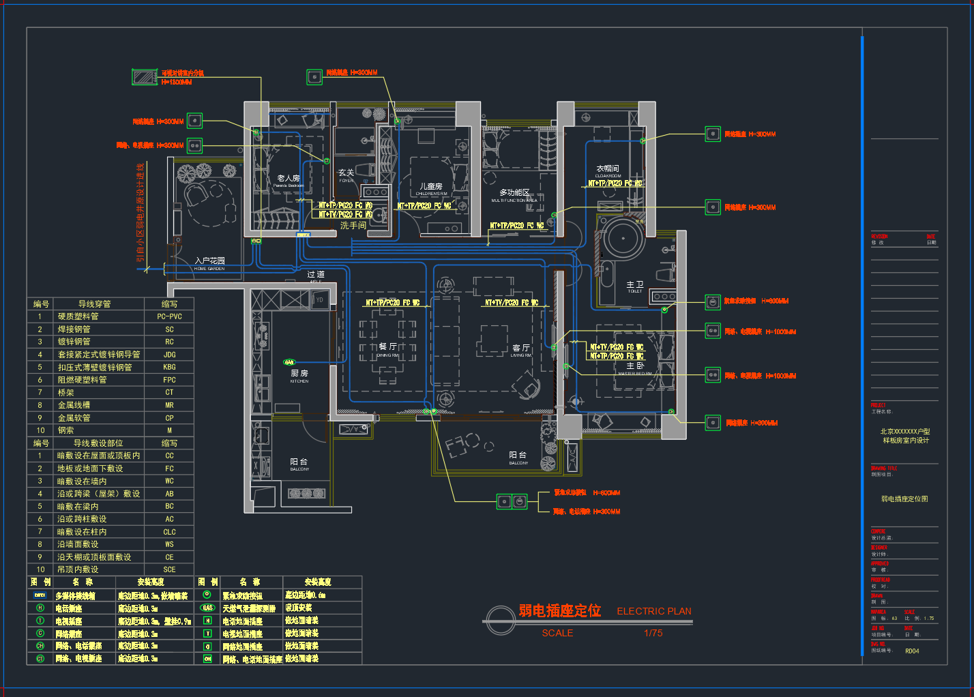974x697 pixels.
Task: Select the square T symbol for 电视地面插座
Action: point(207,634)
